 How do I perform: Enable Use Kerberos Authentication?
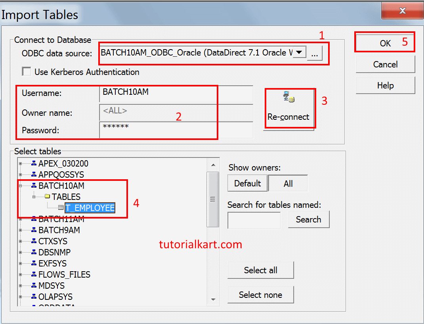coord(26,71)
